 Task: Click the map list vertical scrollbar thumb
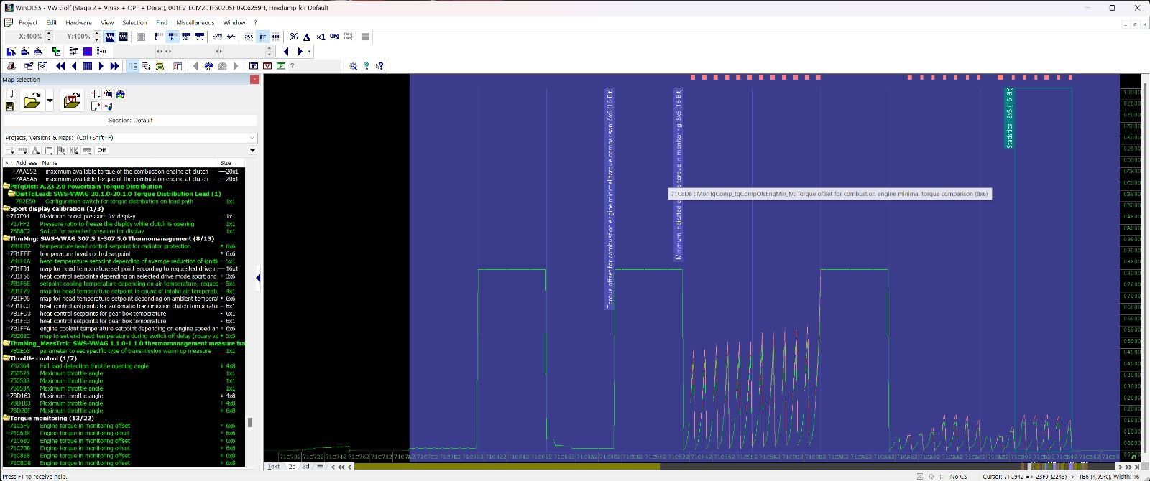tap(250, 422)
